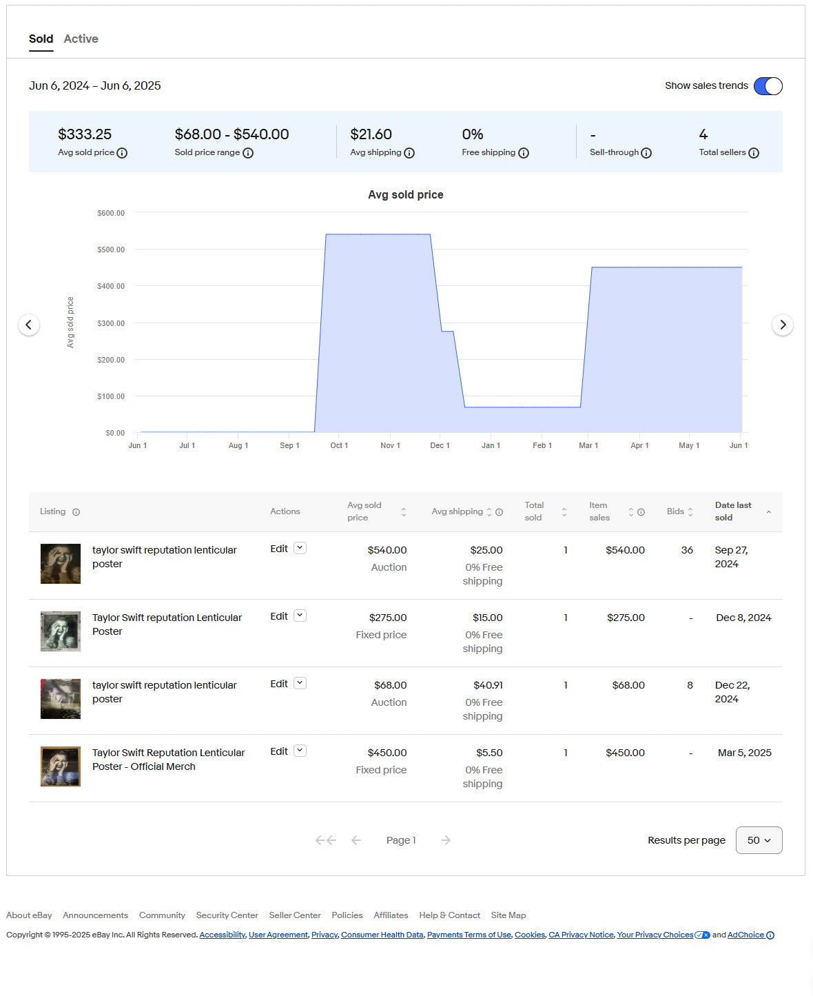Click AdChoice info icon in footer

coord(770,935)
